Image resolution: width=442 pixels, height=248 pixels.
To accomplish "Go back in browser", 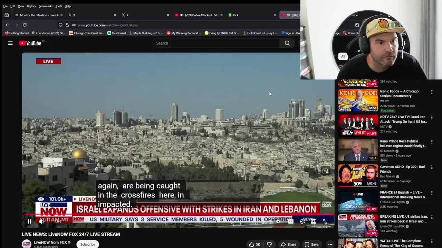I will [x=8, y=25].
